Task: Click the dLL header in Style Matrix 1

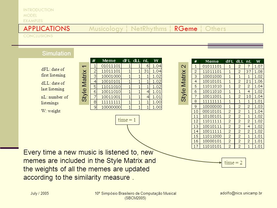Action: tap(136, 61)
